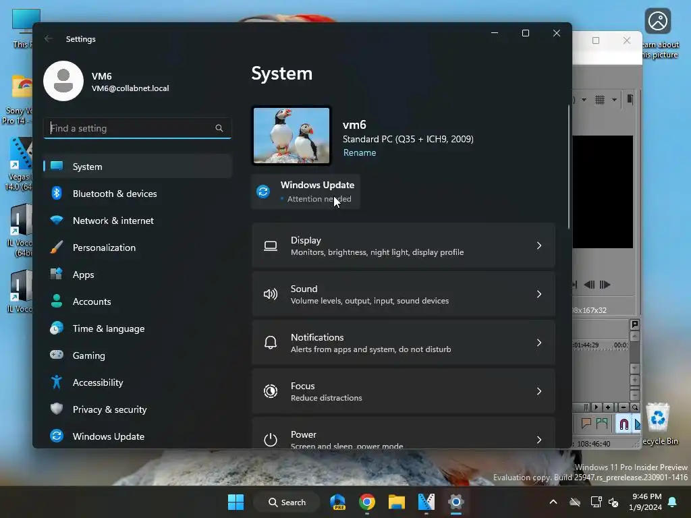Open Windows Update attention needed card
691x518 pixels.
306,192
